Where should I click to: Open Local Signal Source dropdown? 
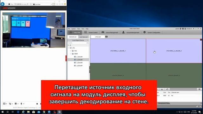(78, 40)
